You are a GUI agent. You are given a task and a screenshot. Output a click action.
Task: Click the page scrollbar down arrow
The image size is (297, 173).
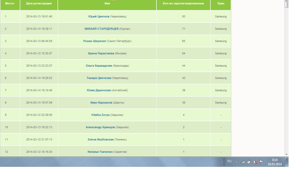point(286,155)
